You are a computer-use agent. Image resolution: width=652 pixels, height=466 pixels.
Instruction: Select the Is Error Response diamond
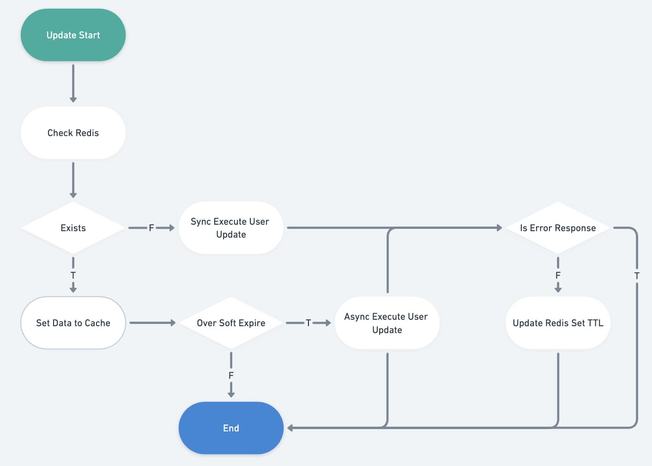tap(558, 228)
